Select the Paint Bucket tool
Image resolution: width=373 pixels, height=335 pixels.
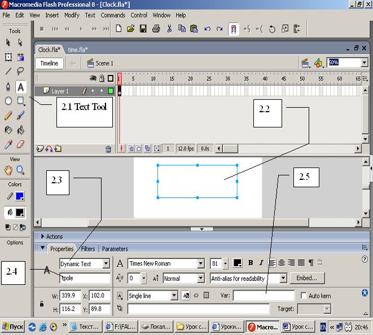tap(21, 130)
